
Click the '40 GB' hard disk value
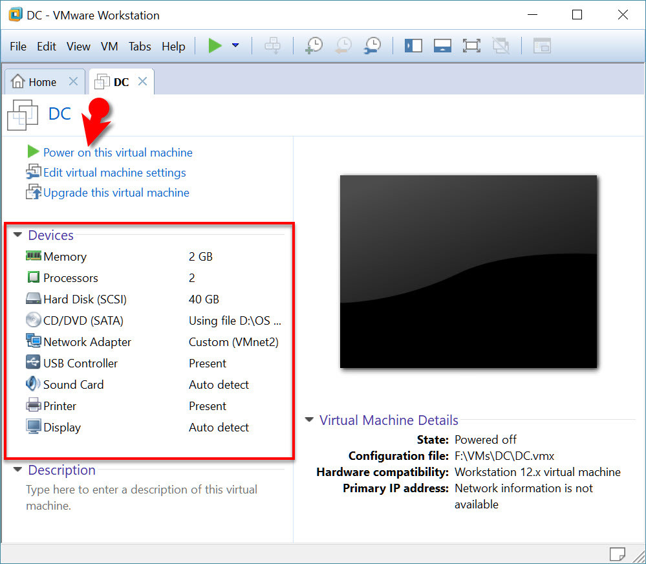pos(204,299)
